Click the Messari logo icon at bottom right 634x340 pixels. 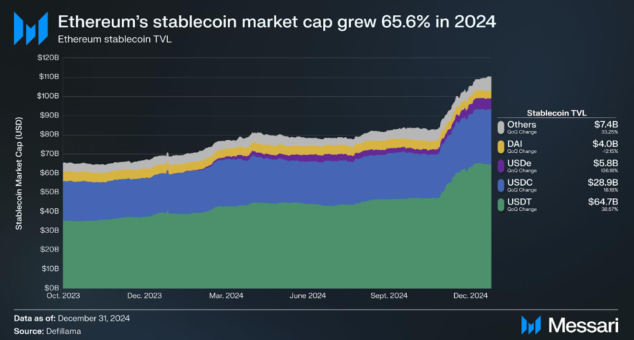531,325
